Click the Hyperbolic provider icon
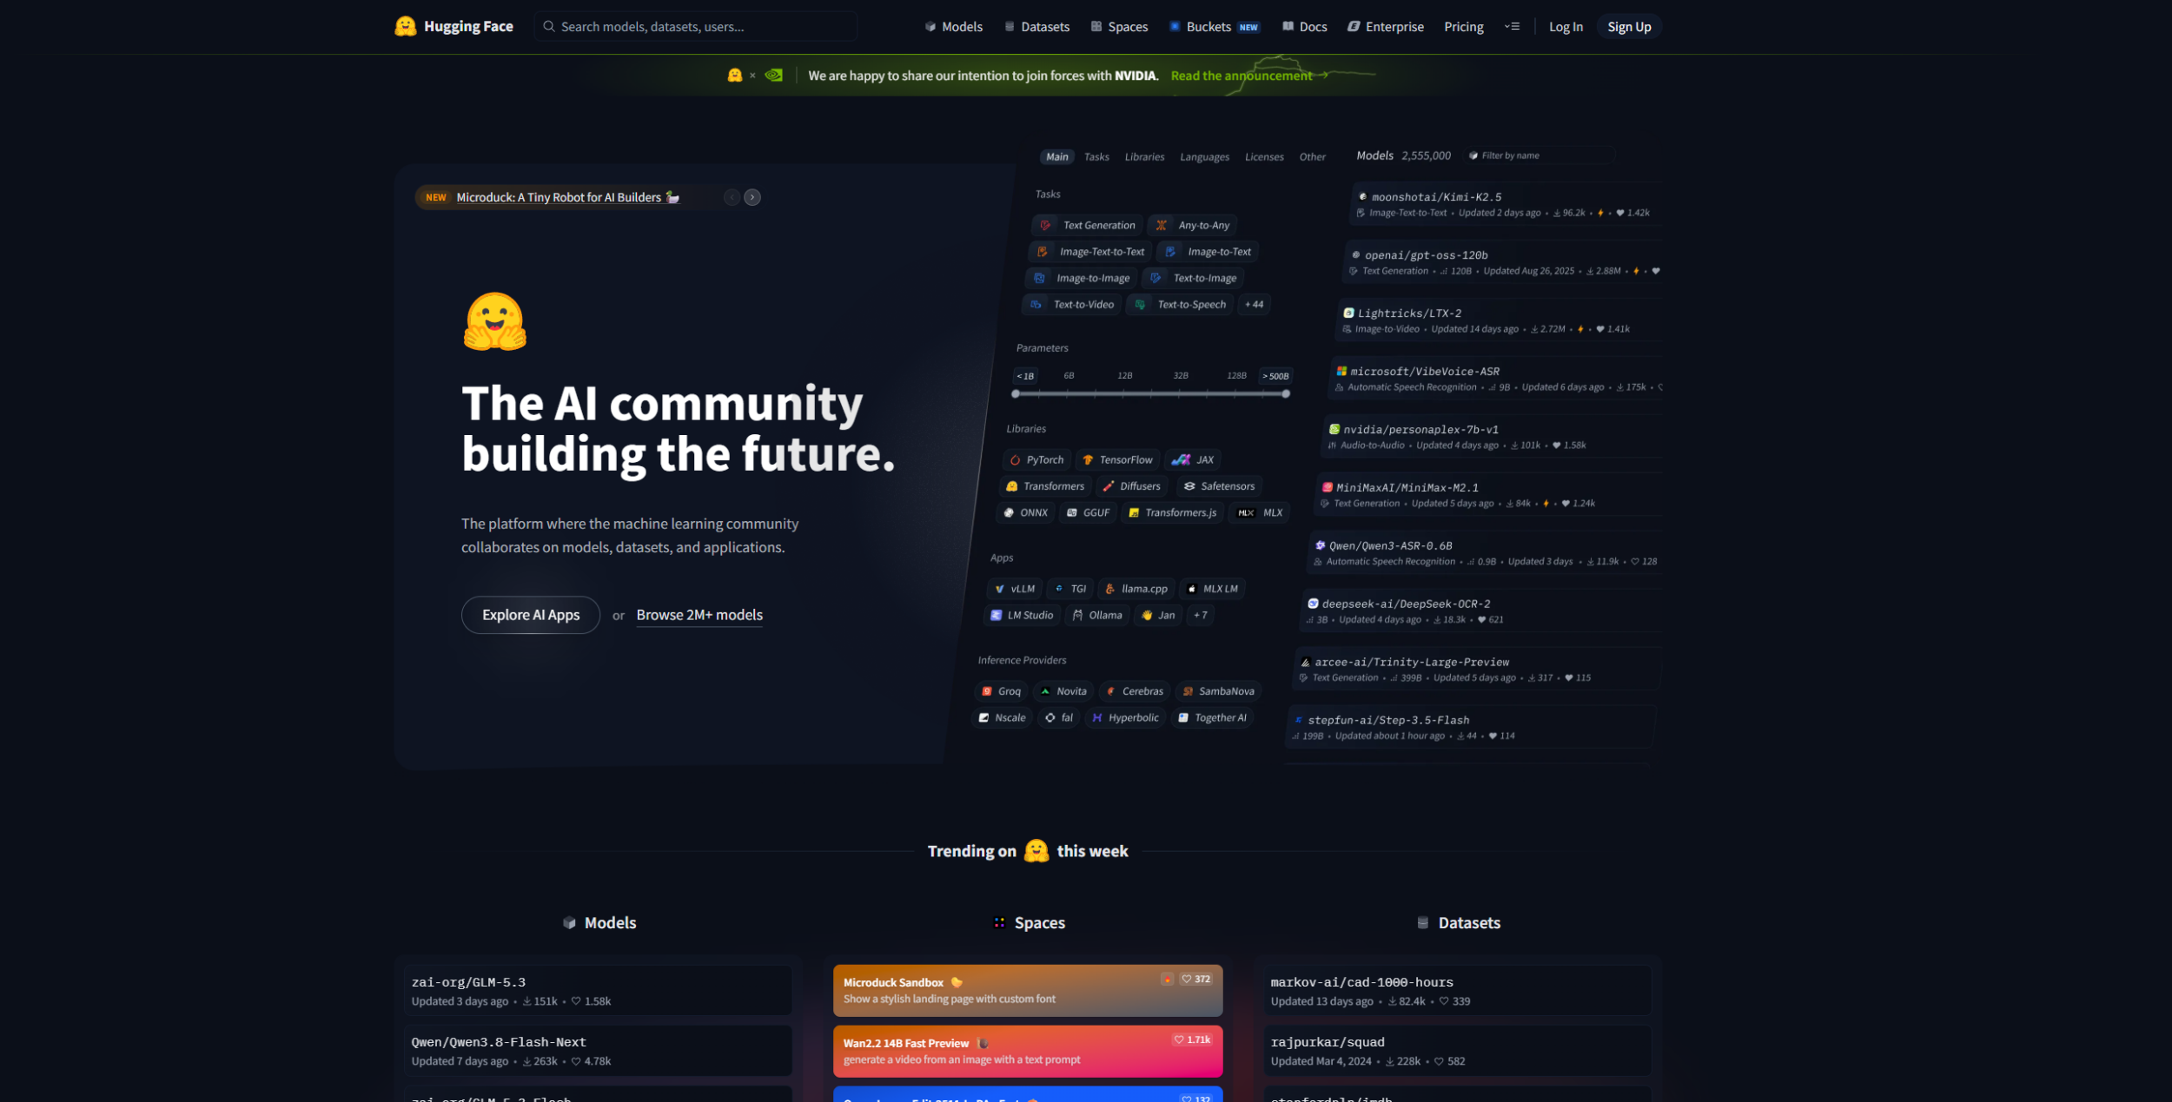The image size is (2172, 1102). [1097, 718]
